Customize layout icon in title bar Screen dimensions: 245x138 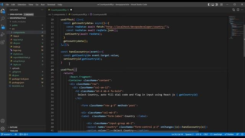[221, 5]
